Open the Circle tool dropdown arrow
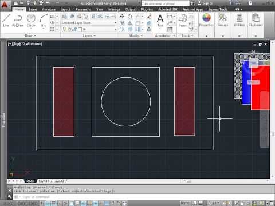Screen dimensions: 275x206 (x=31, y=29)
